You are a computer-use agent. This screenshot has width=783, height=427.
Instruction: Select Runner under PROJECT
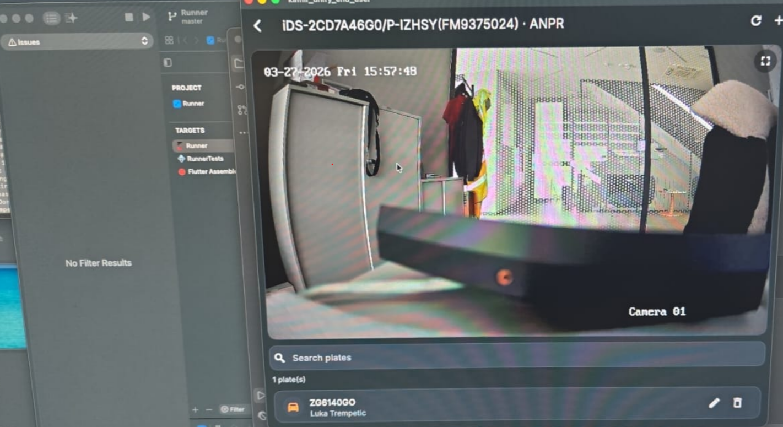(x=193, y=104)
